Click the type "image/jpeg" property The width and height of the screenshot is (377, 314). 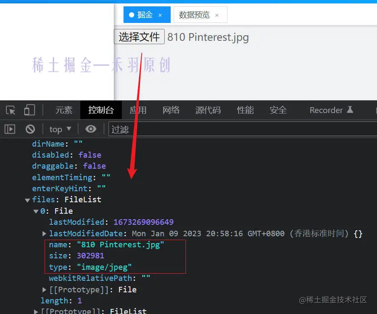click(x=90, y=267)
